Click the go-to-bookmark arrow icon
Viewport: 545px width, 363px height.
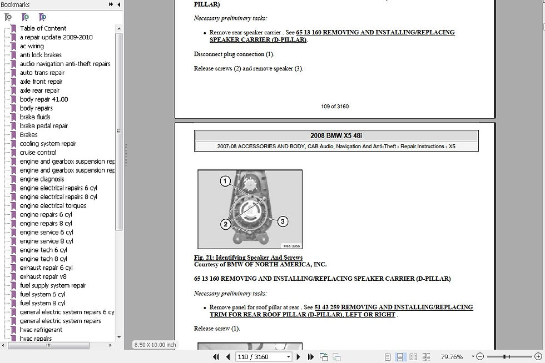[42, 17]
